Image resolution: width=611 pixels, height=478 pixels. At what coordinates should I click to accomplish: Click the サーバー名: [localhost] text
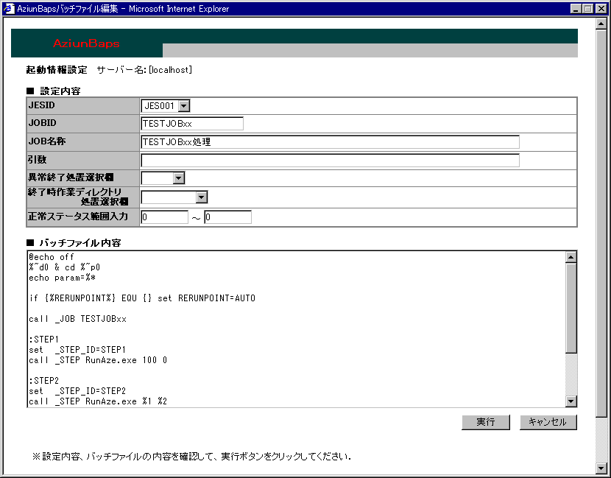coord(144,70)
